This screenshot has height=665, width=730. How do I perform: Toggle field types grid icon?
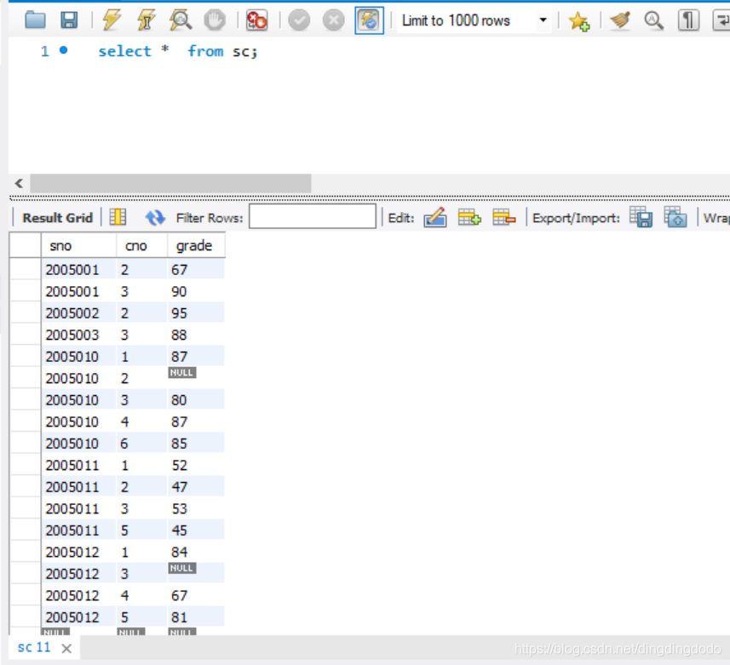click(118, 217)
